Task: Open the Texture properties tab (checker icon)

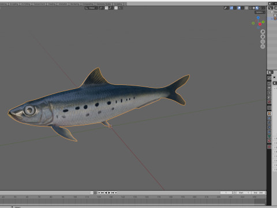Action: pyautogui.click(x=269, y=147)
